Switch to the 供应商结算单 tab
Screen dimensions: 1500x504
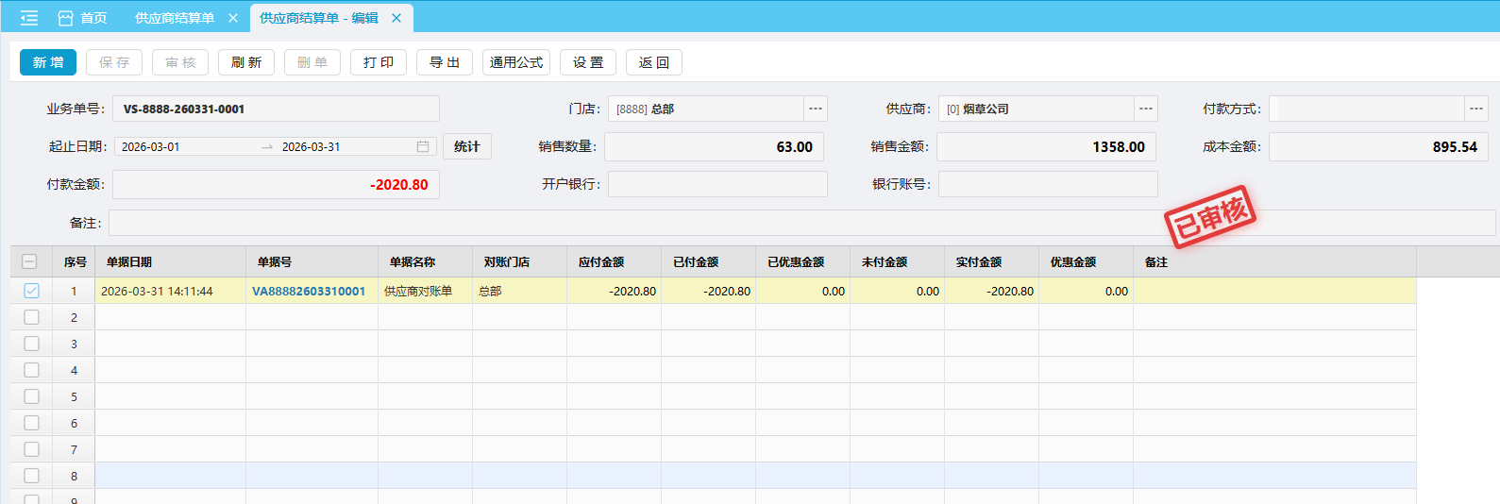[x=175, y=18]
